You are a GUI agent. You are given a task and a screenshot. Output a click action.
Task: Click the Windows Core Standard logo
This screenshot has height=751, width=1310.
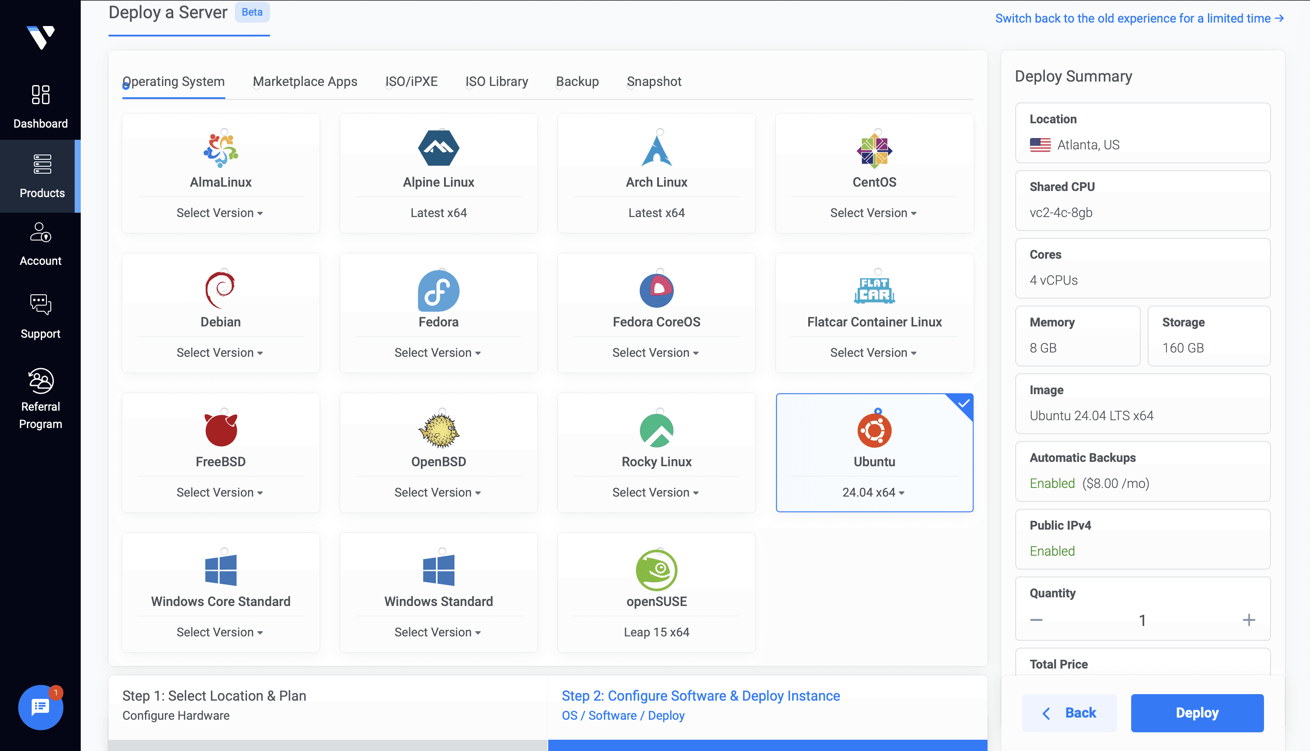221,570
